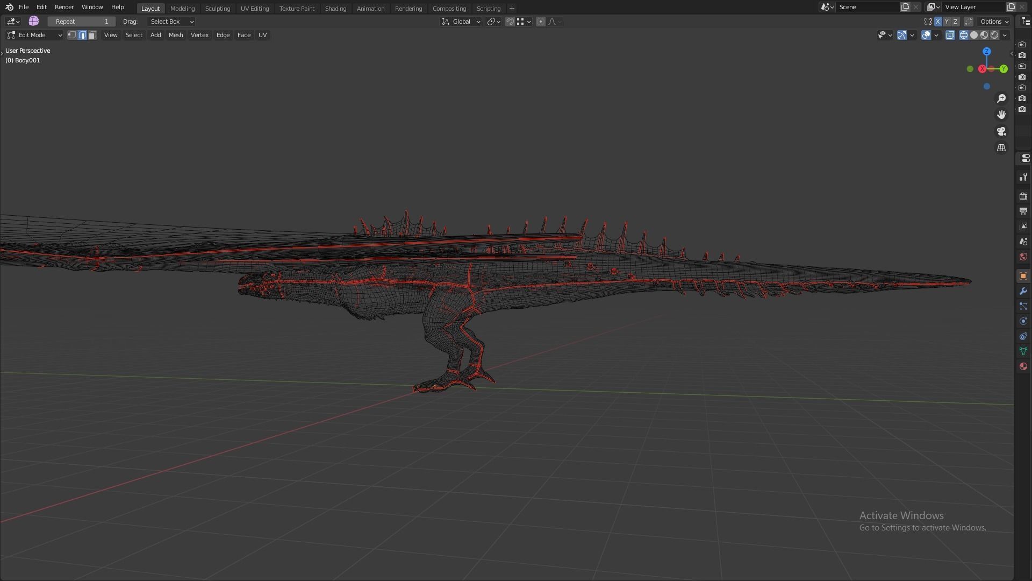Click the zoom view magnifier icon
The image size is (1032, 581).
1001,98
